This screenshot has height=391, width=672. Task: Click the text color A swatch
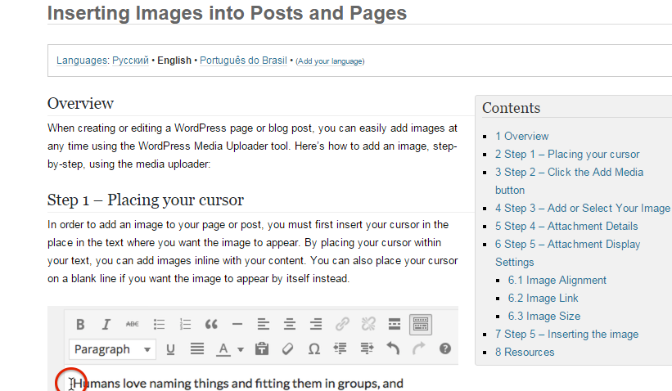click(223, 349)
